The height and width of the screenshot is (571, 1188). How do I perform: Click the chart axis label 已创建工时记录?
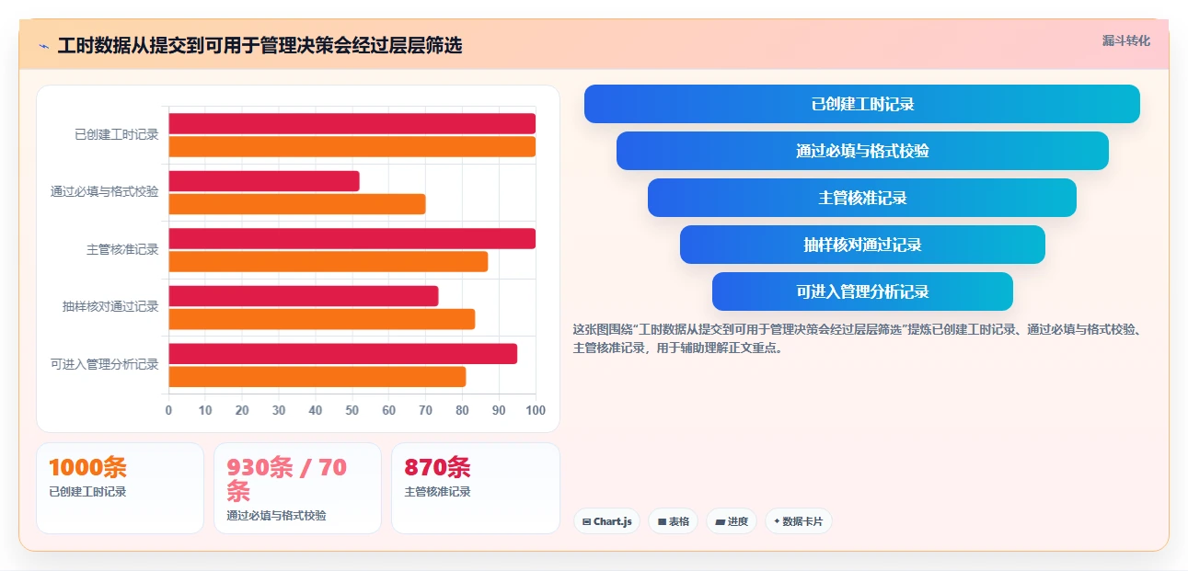117,134
